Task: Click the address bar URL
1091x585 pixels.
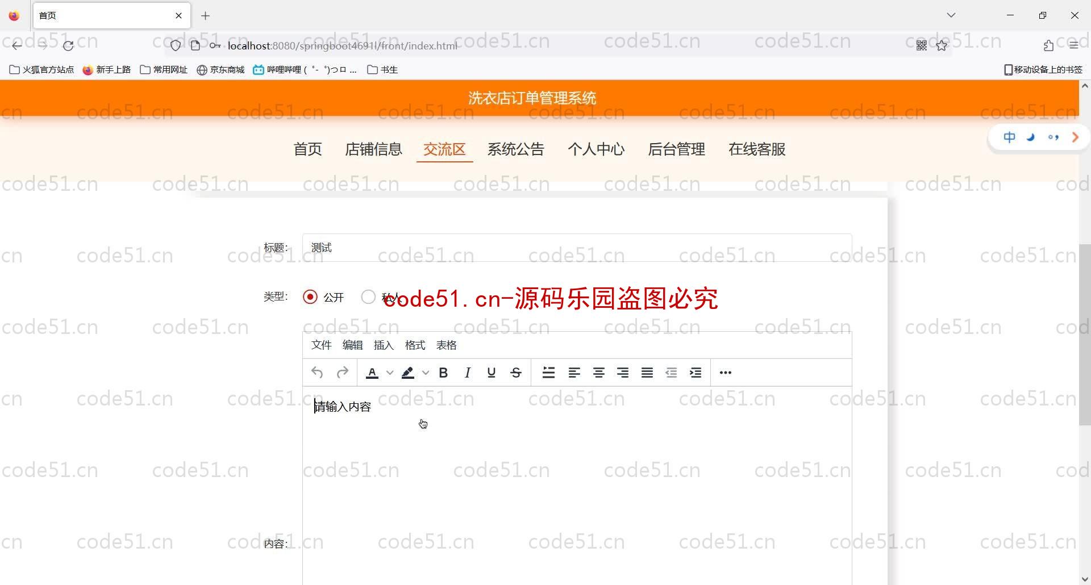Action: coord(342,45)
